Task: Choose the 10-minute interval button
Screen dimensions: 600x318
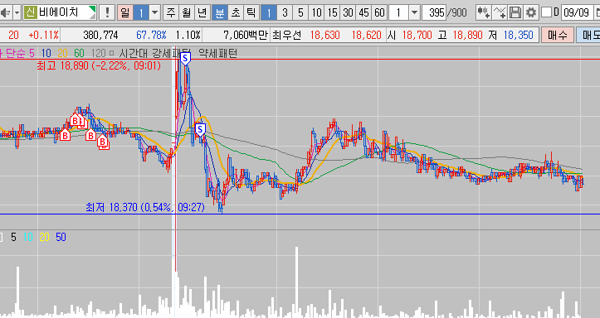Action: pyautogui.click(x=316, y=13)
